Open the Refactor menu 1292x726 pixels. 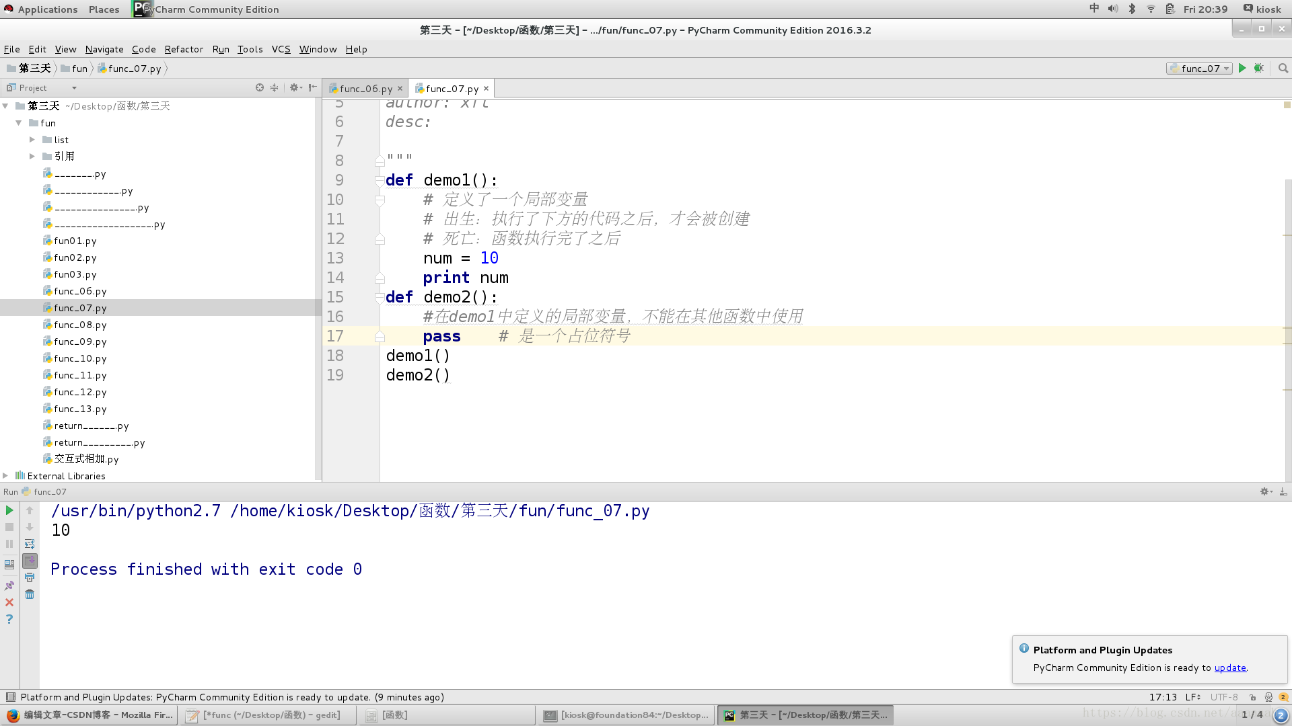pyautogui.click(x=184, y=49)
